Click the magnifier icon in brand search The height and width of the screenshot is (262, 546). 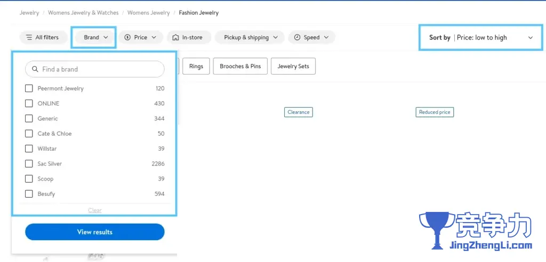35,69
